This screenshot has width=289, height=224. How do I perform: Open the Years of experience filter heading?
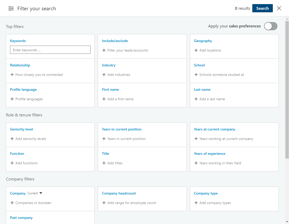click(x=209, y=154)
